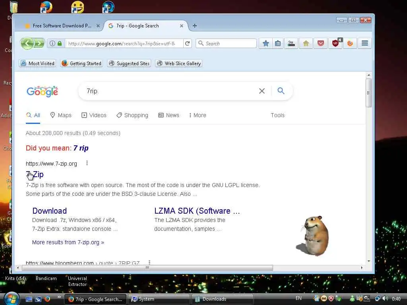
Task: Close the Free Software Download tab
Action: pos(98,26)
